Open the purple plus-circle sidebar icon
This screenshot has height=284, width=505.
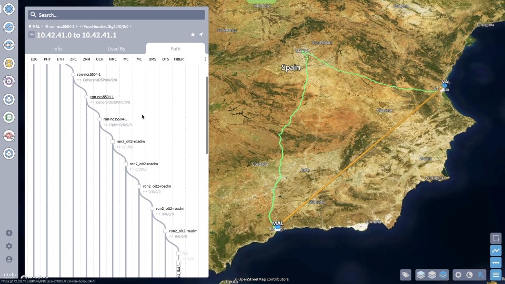(x=9, y=81)
